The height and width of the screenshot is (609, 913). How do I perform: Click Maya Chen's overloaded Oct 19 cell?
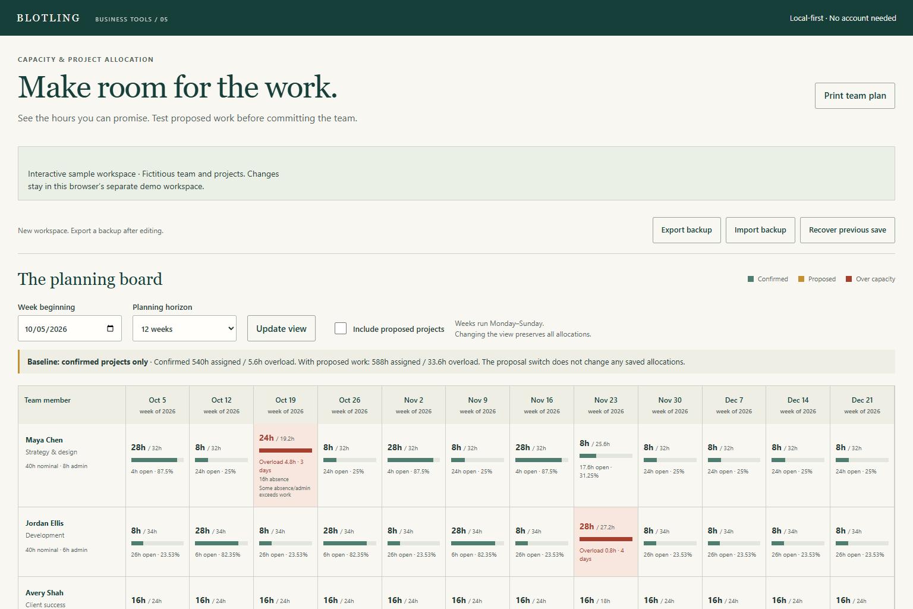click(285, 466)
